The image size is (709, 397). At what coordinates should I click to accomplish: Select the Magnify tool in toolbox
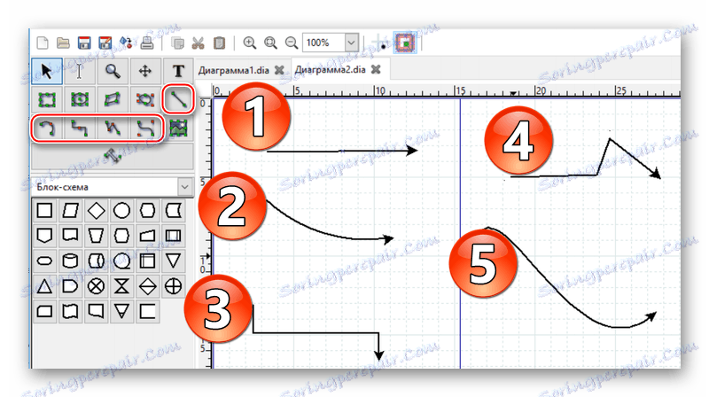point(113,71)
